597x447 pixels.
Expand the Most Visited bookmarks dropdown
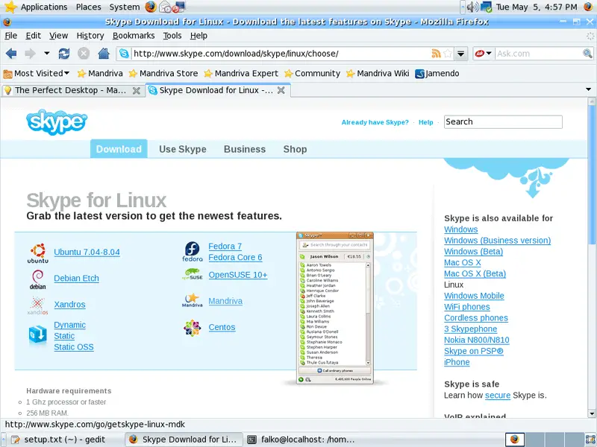pos(37,73)
